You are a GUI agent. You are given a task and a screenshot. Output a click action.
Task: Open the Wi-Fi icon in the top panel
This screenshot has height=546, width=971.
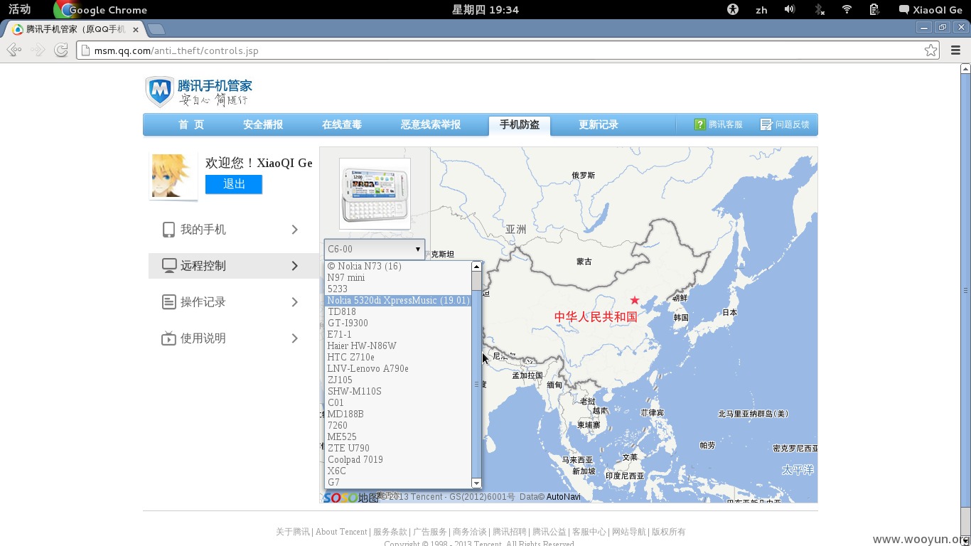(x=847, y=9)
